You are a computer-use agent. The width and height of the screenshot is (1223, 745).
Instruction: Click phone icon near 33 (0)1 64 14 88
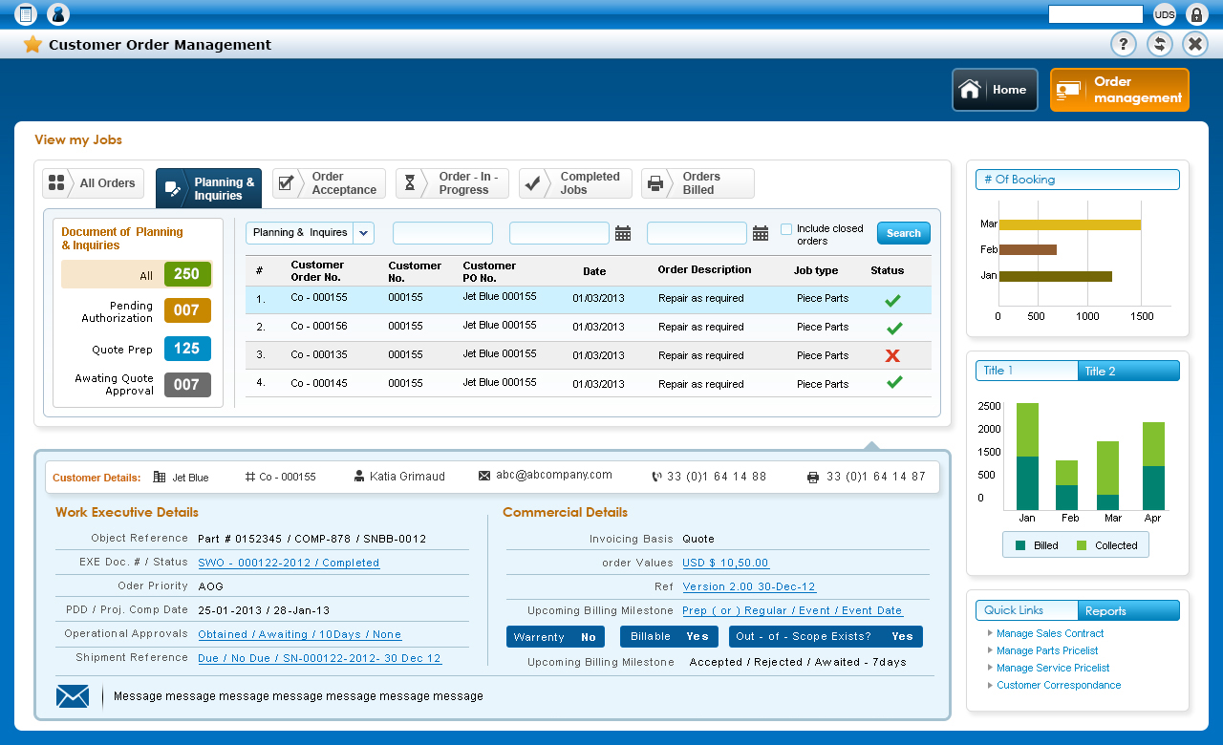[x=656, y=477]
